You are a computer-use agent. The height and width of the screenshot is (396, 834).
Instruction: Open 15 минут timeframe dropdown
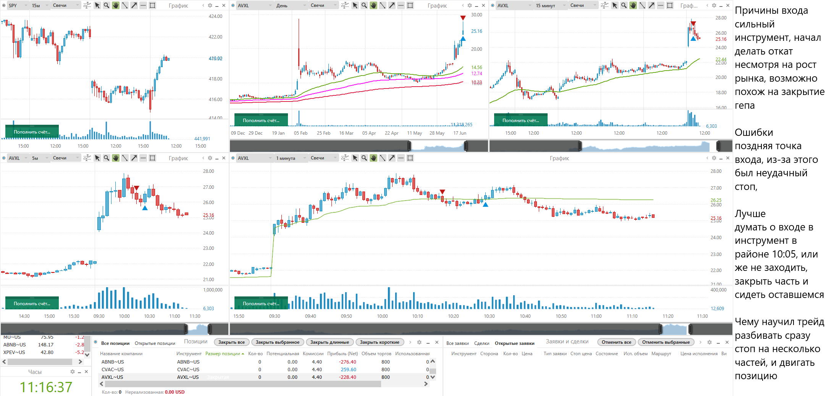pos(551,5)
